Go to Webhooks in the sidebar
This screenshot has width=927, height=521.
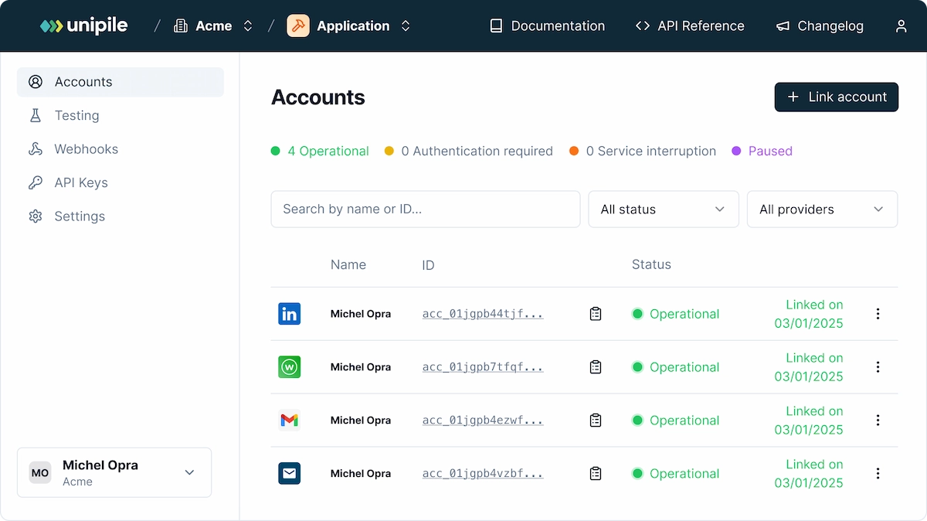pos(86,149)
